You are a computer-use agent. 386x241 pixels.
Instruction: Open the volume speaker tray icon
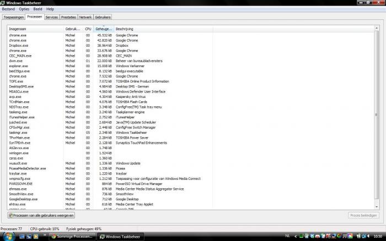coord(368,236)
